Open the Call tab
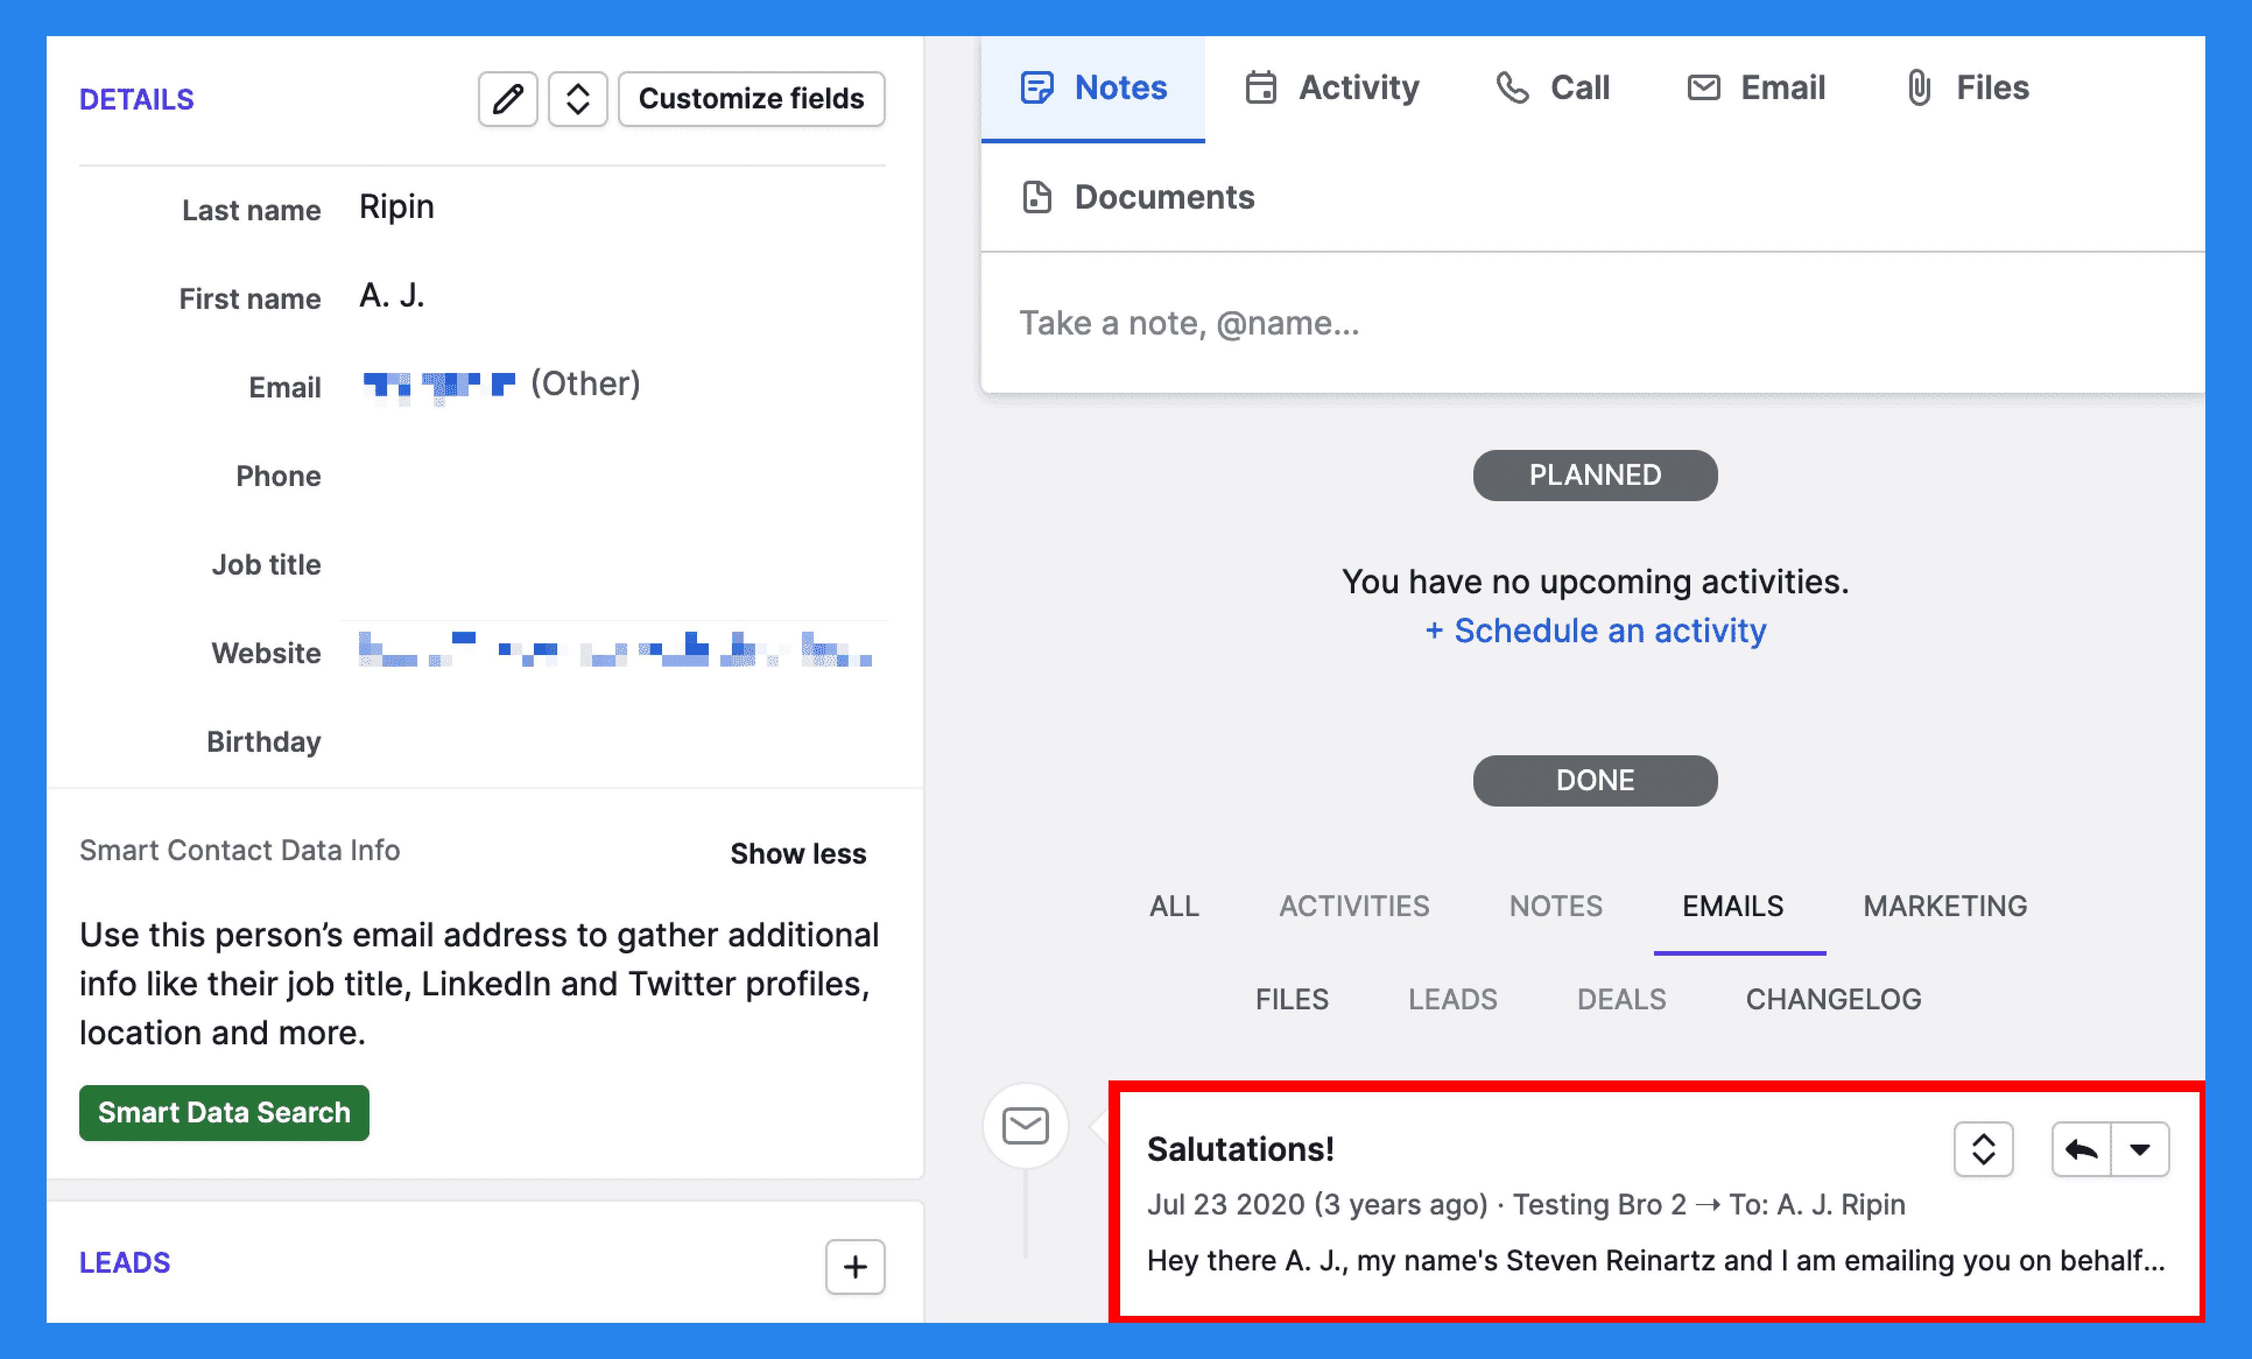The height and width of the screenshot is (1359, 2252). click(1552, 89)
